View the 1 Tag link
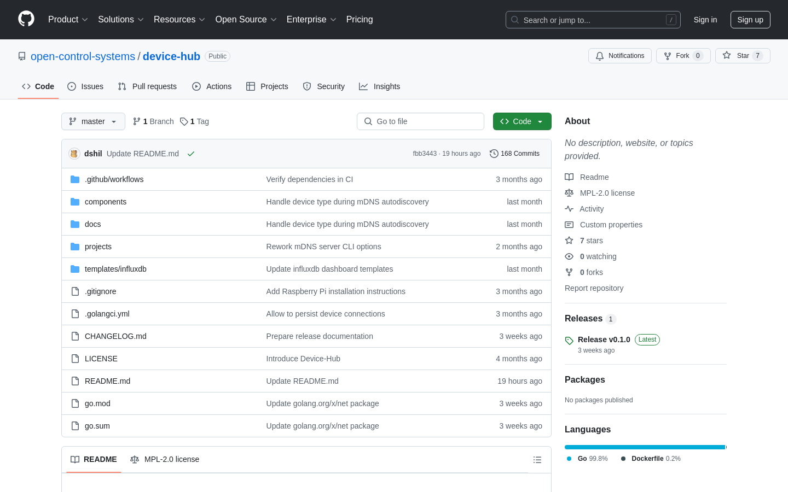This screenshot has height=492, width=788. 195,121
